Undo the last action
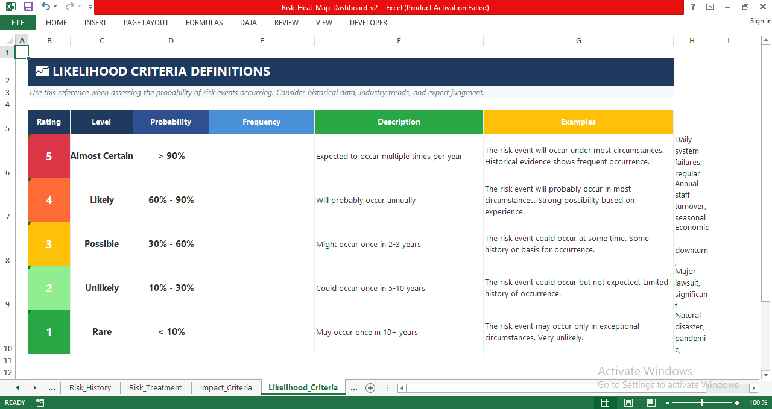This screenshot has height=409, width=772. point(46,7)
